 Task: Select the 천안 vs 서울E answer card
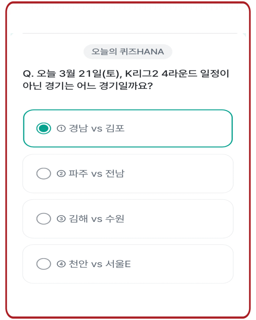coord(128,264)
